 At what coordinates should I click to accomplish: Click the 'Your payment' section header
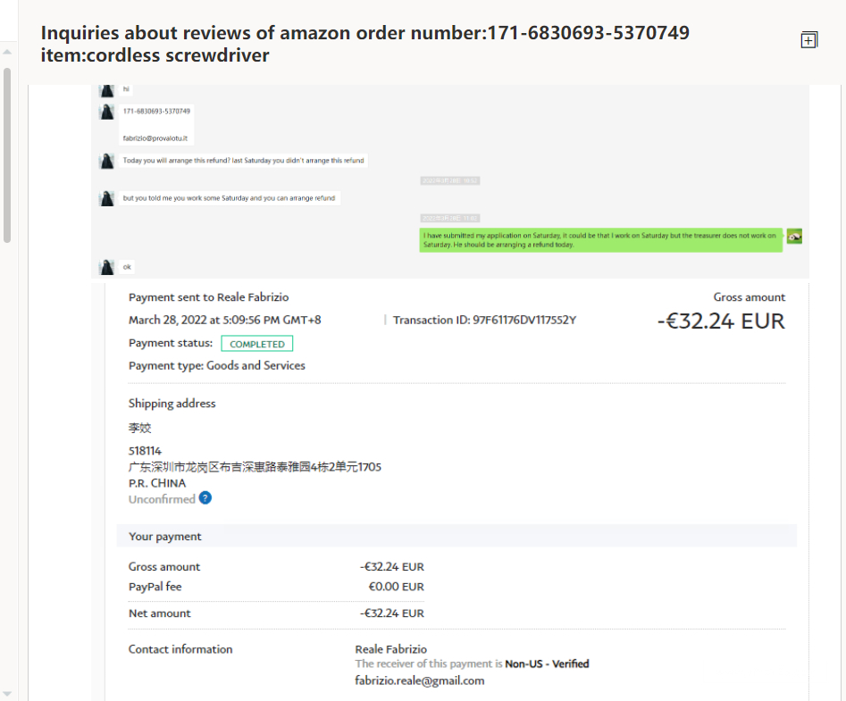pos(457,536)
